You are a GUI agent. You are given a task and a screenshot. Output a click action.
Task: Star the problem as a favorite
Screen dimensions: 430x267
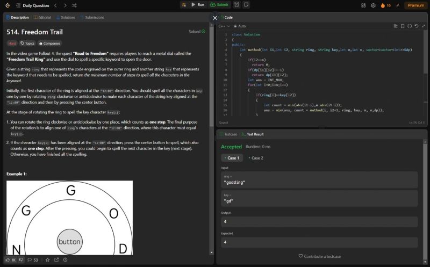pos(47,259)
